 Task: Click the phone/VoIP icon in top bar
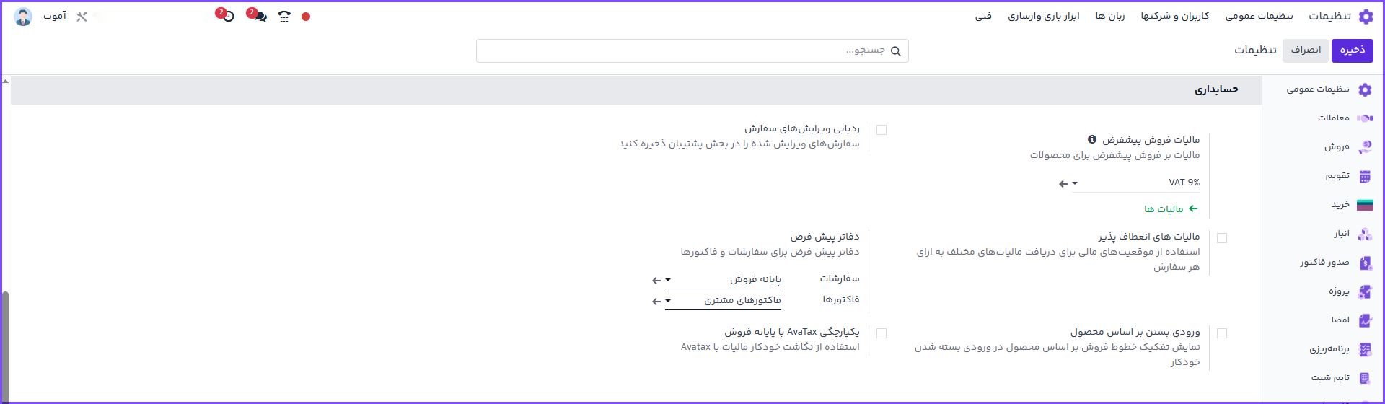(284, 16)
